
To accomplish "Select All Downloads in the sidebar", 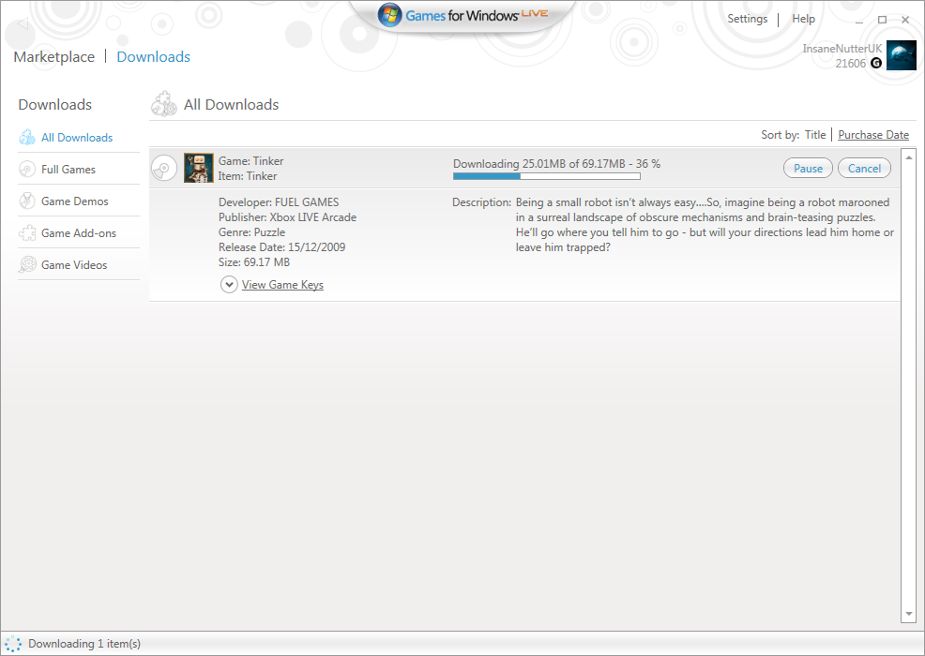I will pos(77,138).
